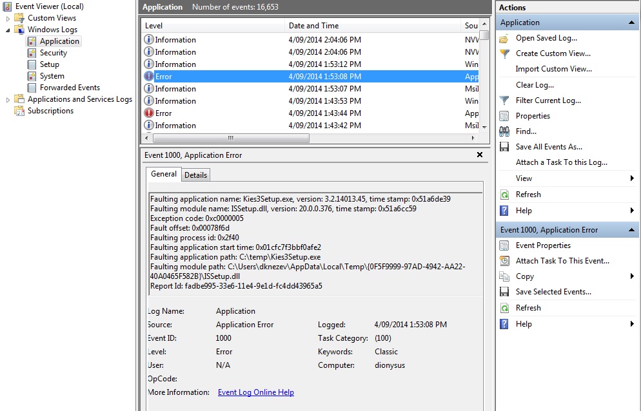Click the Open Saved Log folder icon
The image size is (641, 411).
tap(504, 39)
